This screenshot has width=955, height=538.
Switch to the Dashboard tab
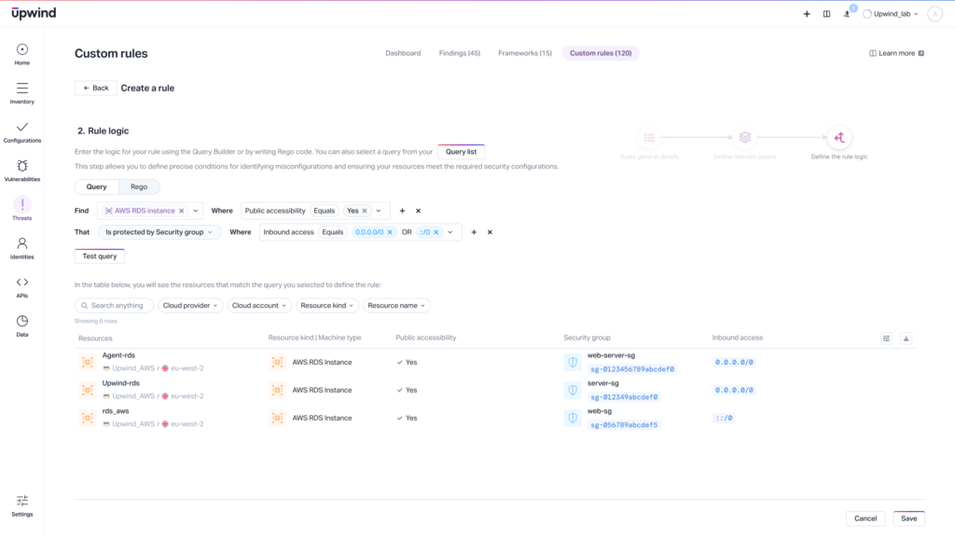coord(403,53)
